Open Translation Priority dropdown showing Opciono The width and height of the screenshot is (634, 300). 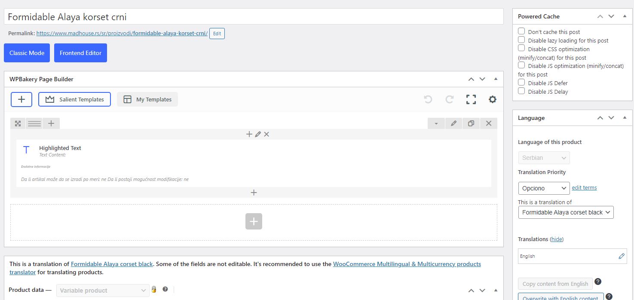[x=544, y=188]
